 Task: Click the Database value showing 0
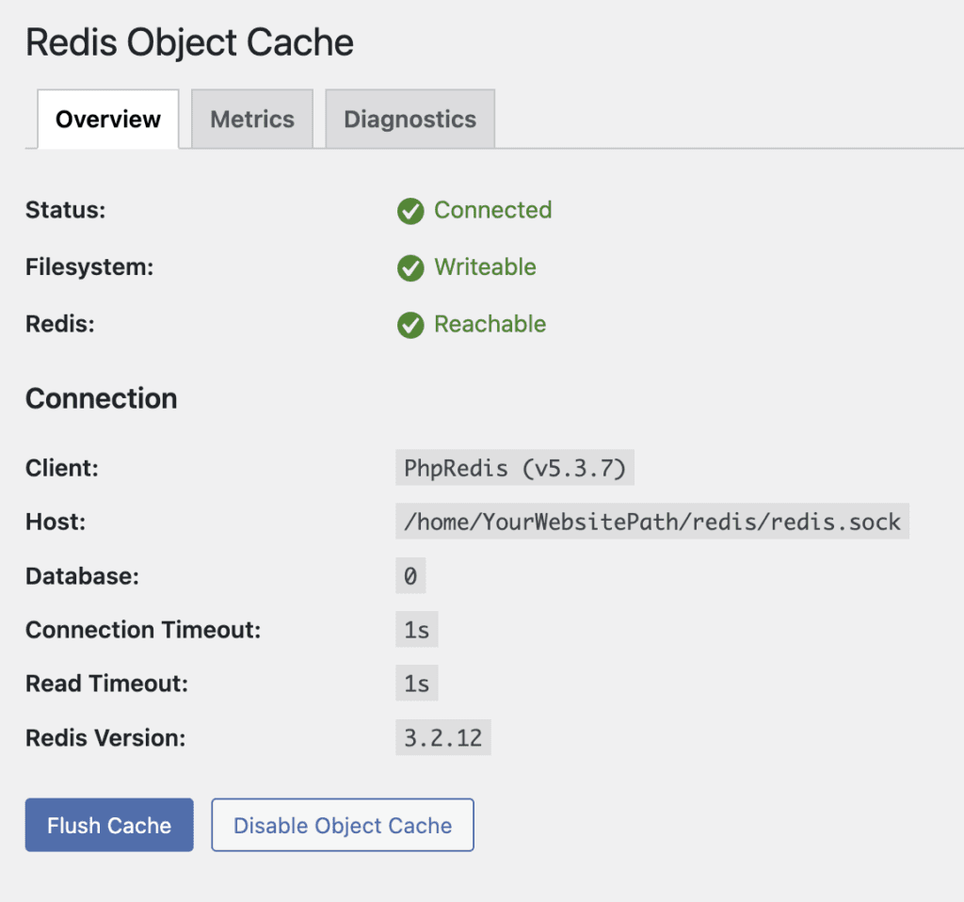pos(410,575)
